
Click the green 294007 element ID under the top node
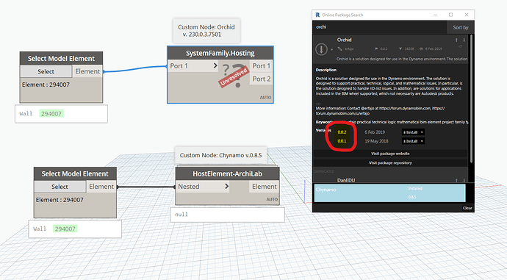(51, 113)
